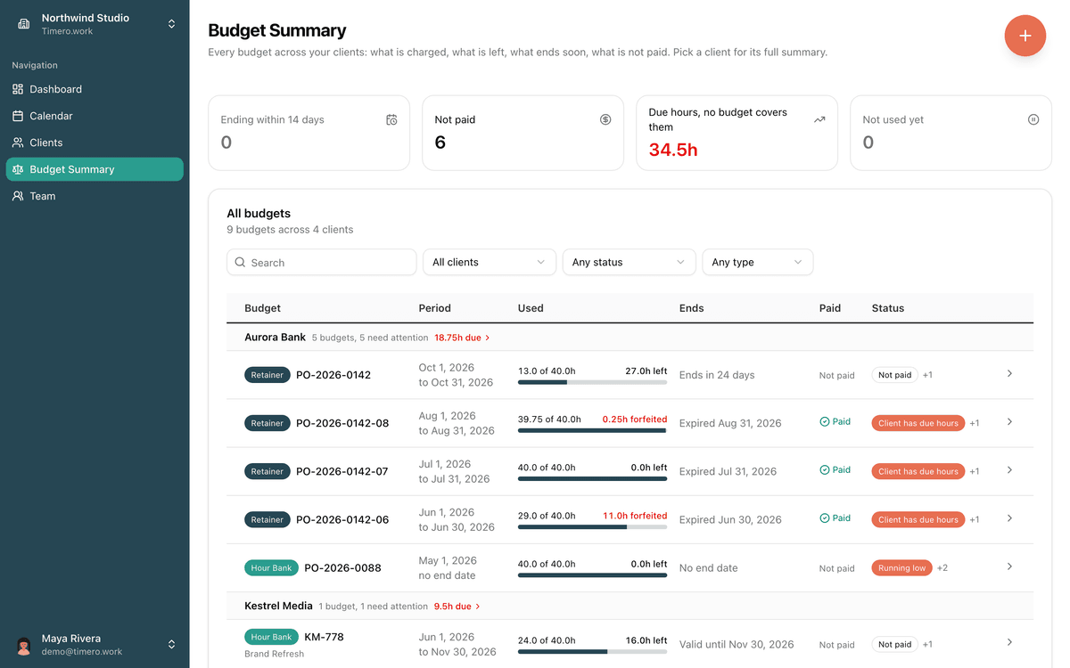Click the pause icon on Not used yet card
Image resolution: width=1070 pixels, height=668 pixels.
pos(1033,119)
